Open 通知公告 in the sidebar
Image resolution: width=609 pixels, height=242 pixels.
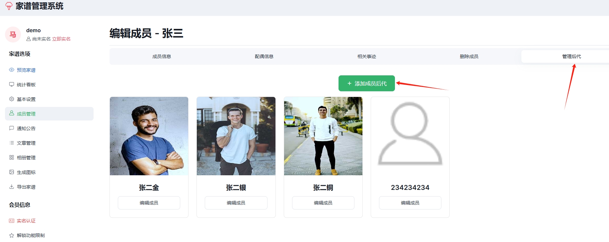(x=26, y=128)
